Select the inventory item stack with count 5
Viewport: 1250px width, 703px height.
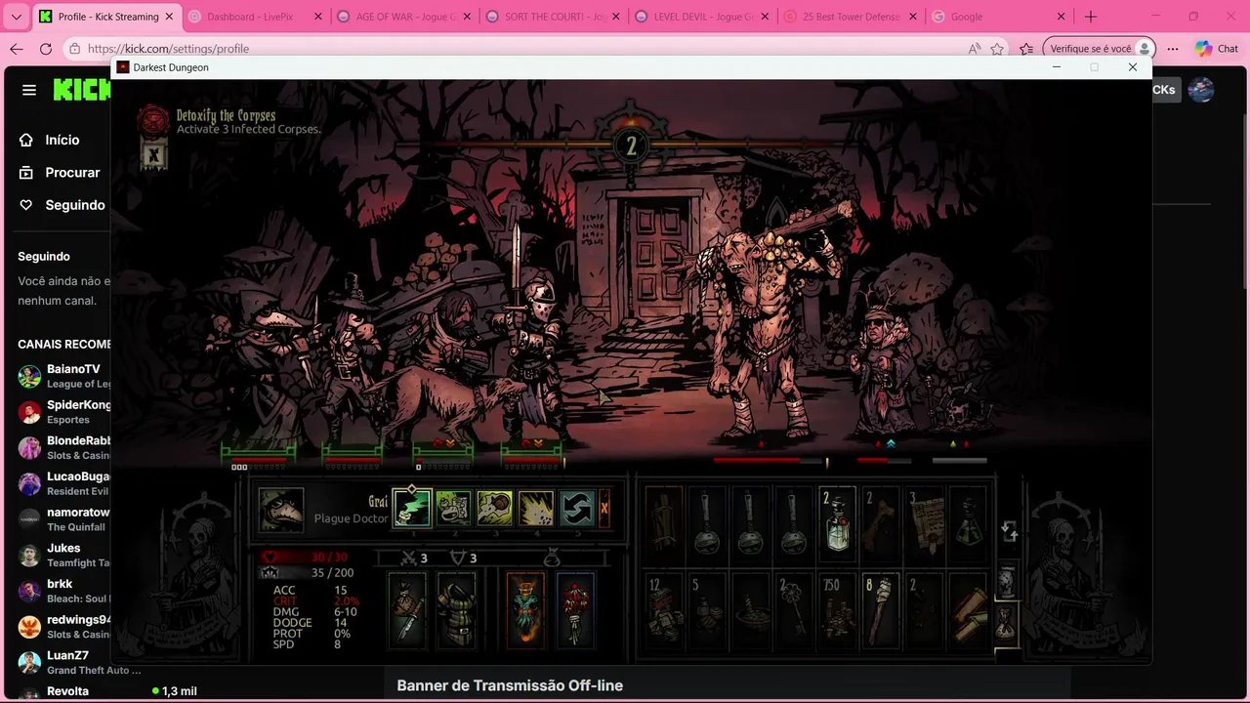click(708, 609)
